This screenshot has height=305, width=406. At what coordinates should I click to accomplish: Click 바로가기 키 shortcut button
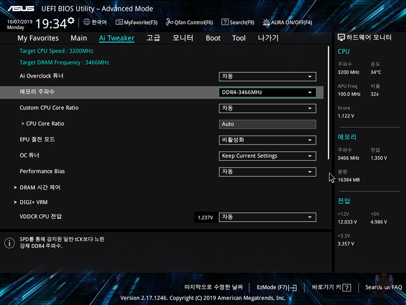(x=331, y=287)
